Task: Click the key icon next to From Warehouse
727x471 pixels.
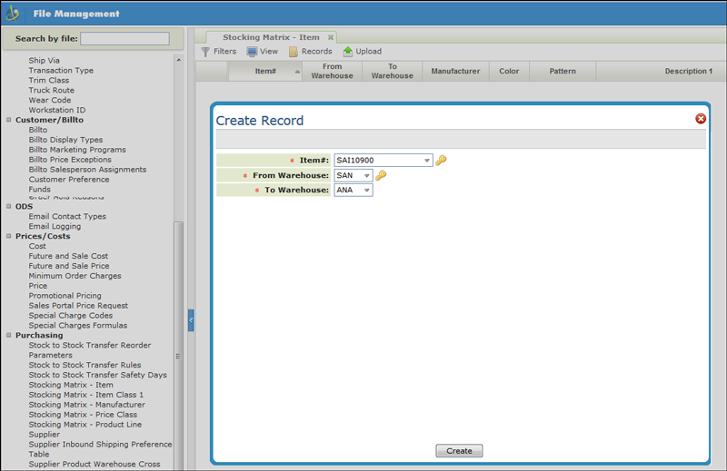Action: (381, 175)
